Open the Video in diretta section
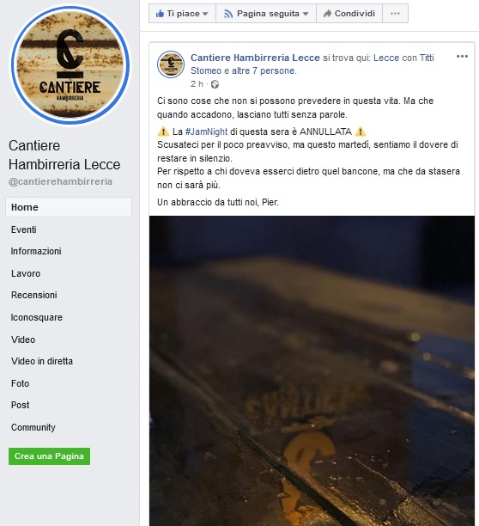Viewport: 479px width, 526px height. click(42, 361)
